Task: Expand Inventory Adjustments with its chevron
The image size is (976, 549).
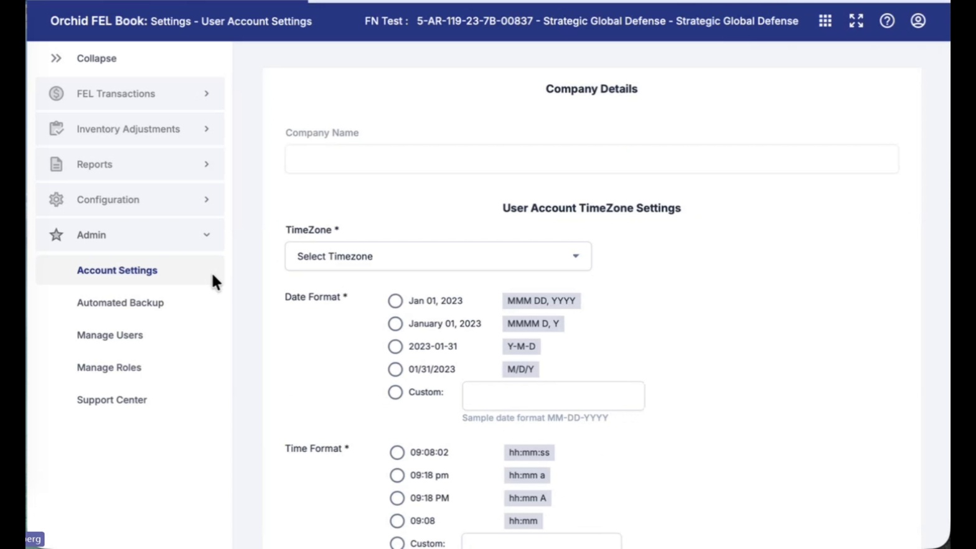Action: (x=207, y=129)
